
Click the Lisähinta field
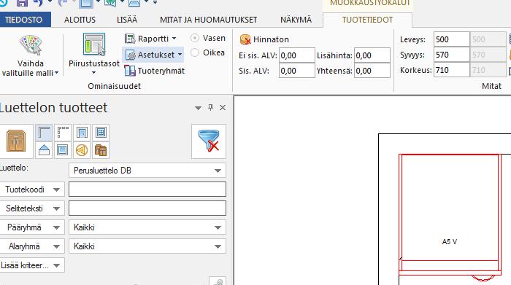372,55
